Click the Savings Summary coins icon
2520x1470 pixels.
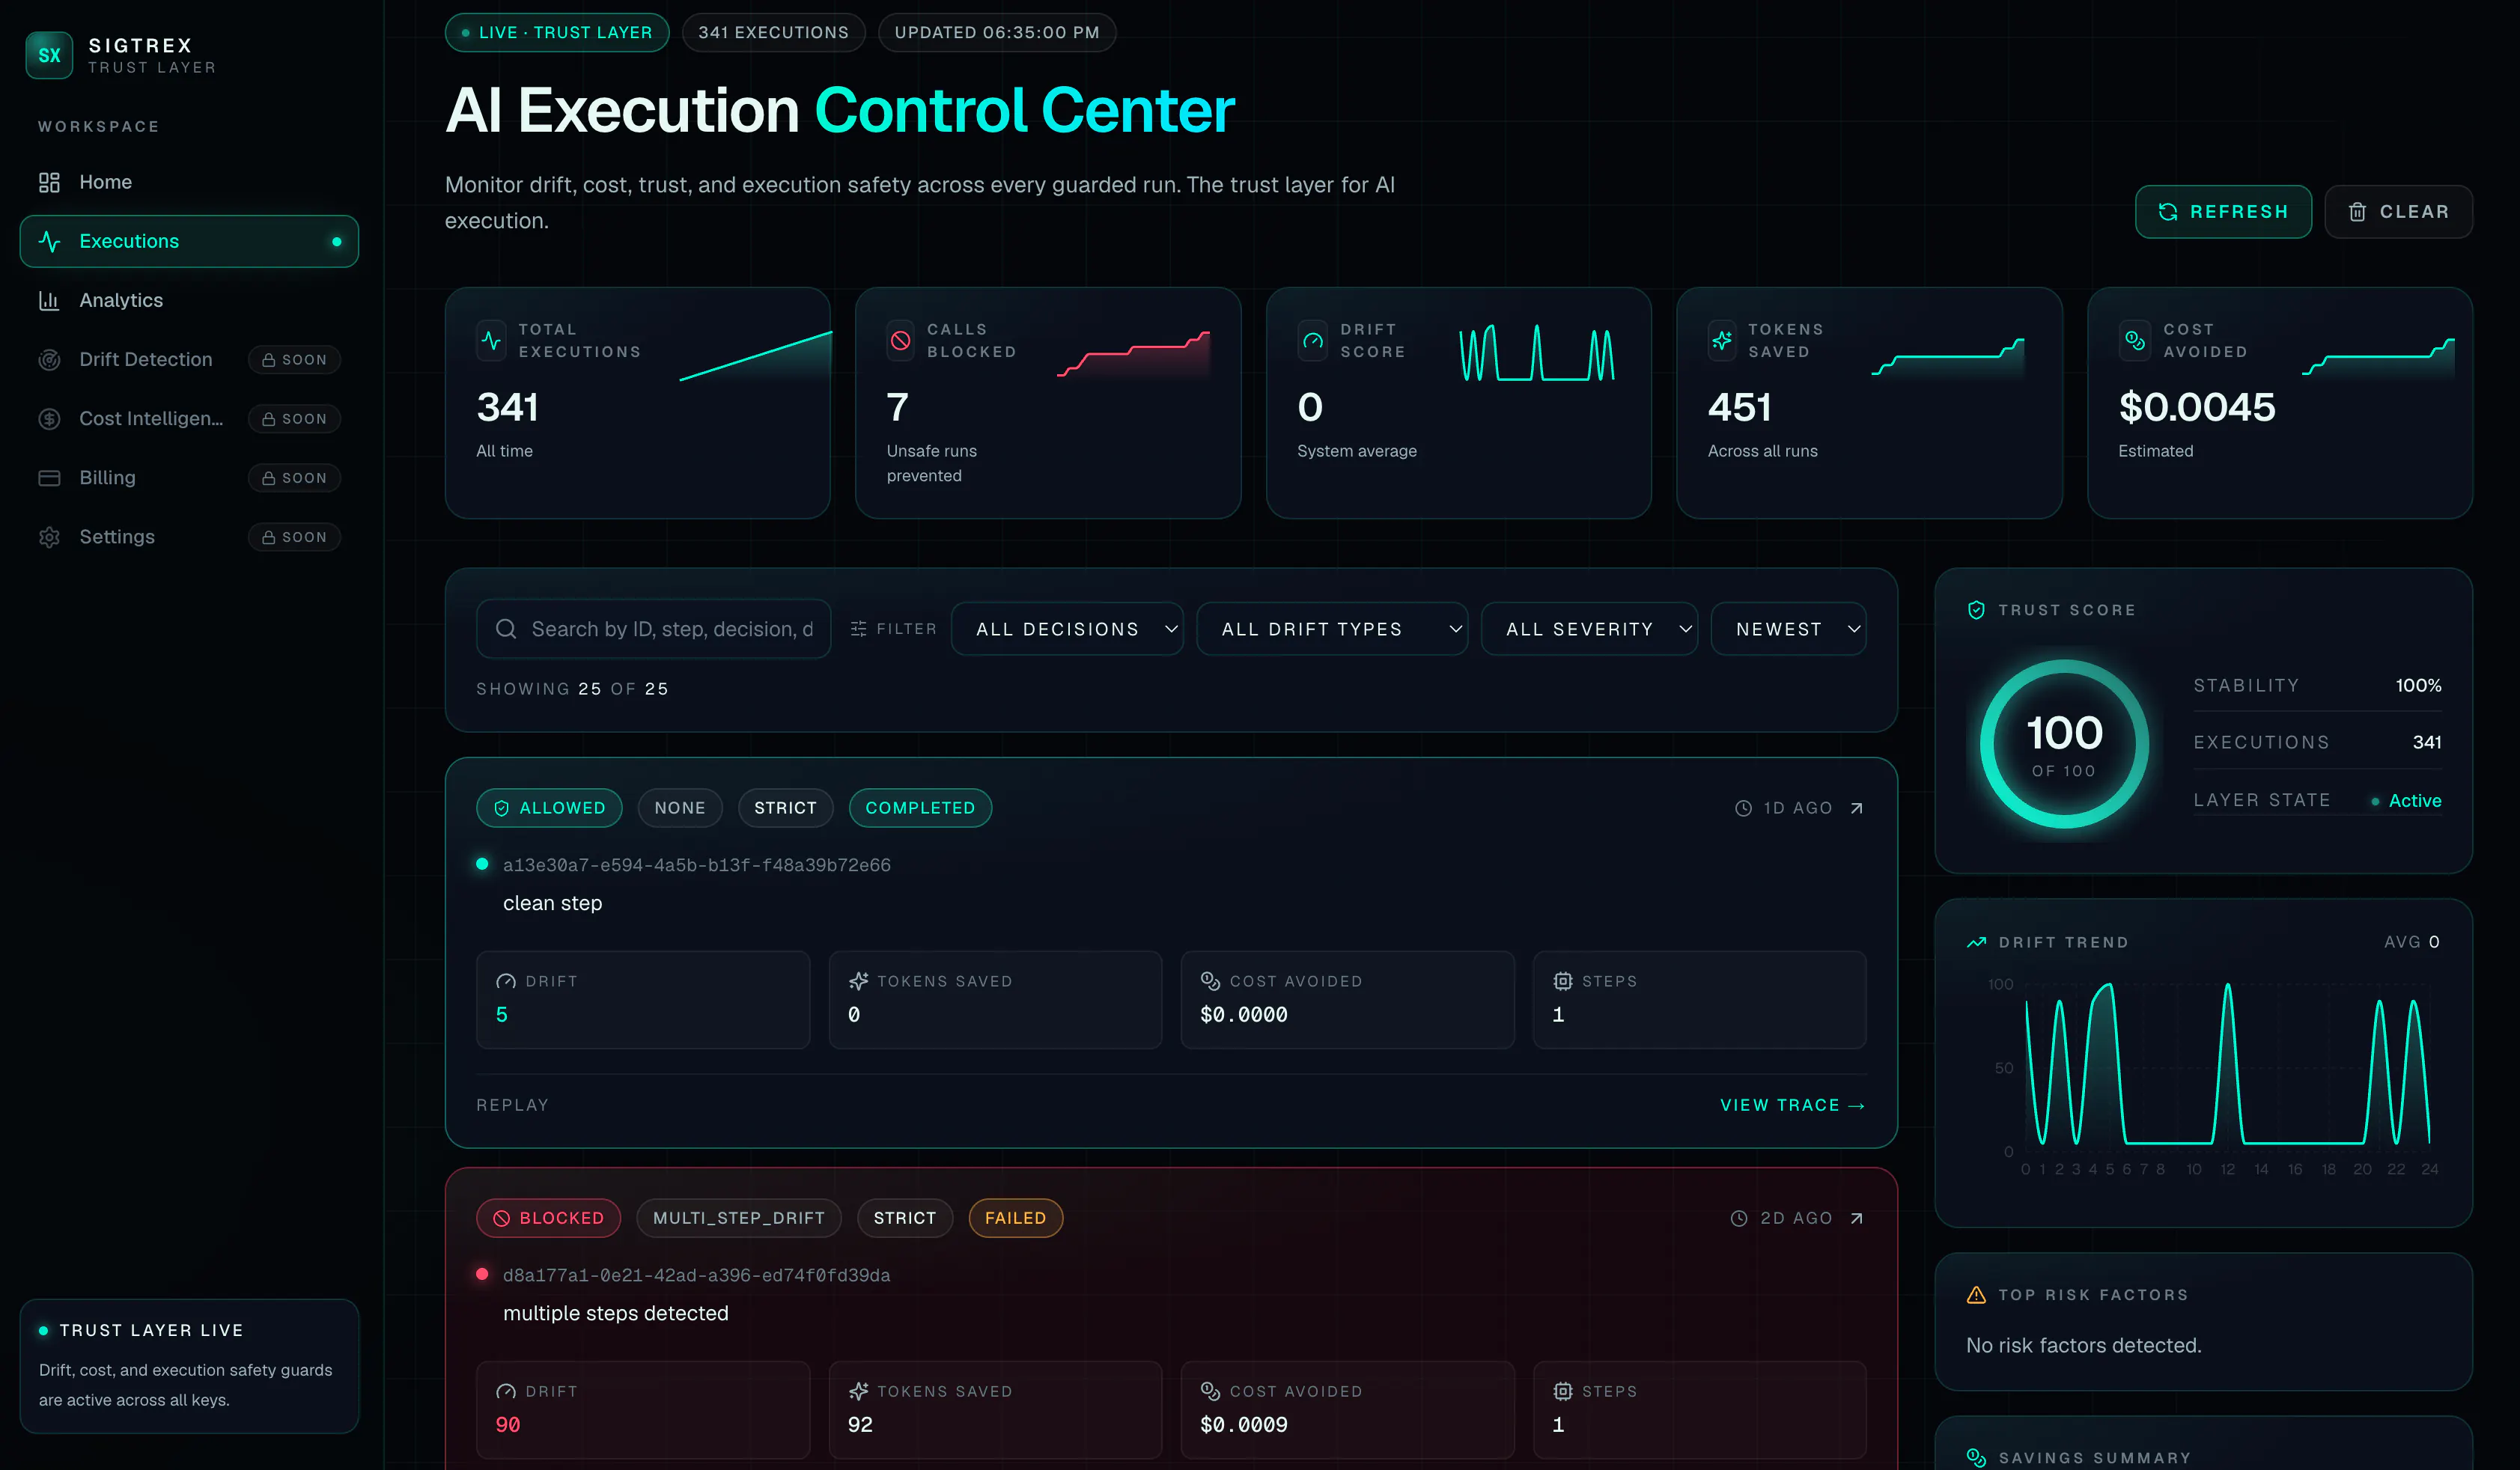[x=1976, y=1458]
